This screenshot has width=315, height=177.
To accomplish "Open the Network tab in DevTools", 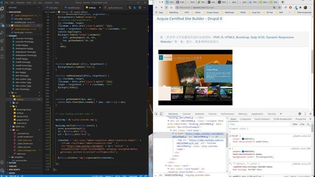I will pyautogui.click(x=199, y=114).
